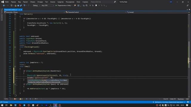
Task: Click Подключить к Unity start button
Action: (63, 5)
